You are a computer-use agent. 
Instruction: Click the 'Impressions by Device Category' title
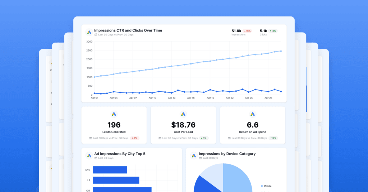[x=227, y=154]
